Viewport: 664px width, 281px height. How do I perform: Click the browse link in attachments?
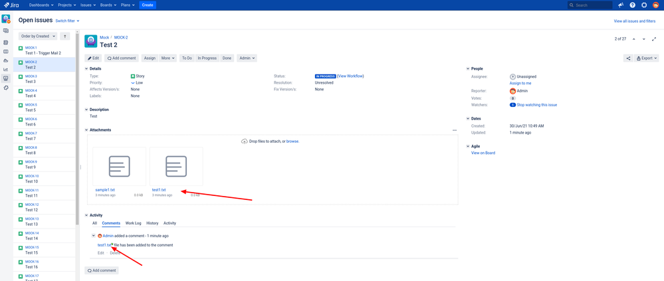[292, 141]
